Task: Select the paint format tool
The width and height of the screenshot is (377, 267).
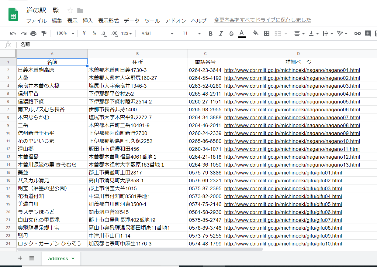Action: [44, 33]
